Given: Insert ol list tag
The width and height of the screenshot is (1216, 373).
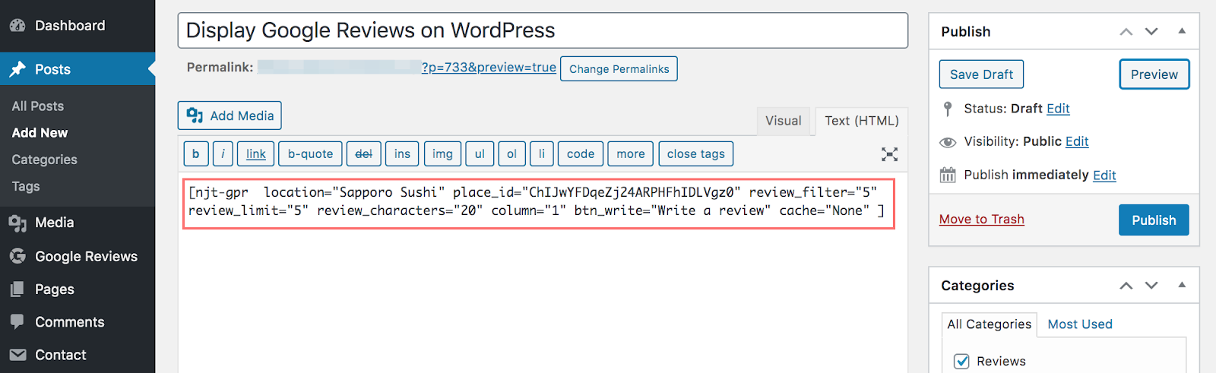Looking at the screenshot, I should [x=511, y=154].
